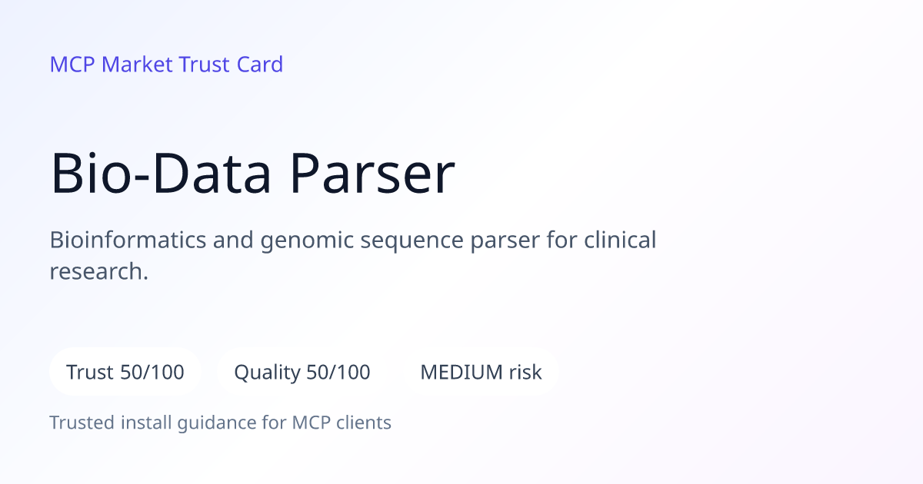This screenshot has height=484, width=923.
Task: Click the word 'Bio-Data' in the title
Action: (162, 174)
